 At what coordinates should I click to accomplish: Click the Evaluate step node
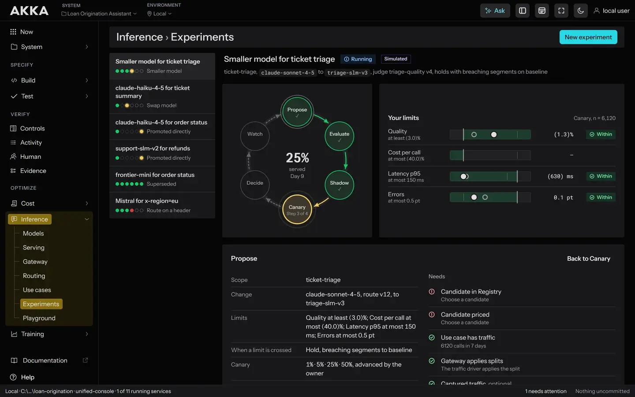(340, 136)
